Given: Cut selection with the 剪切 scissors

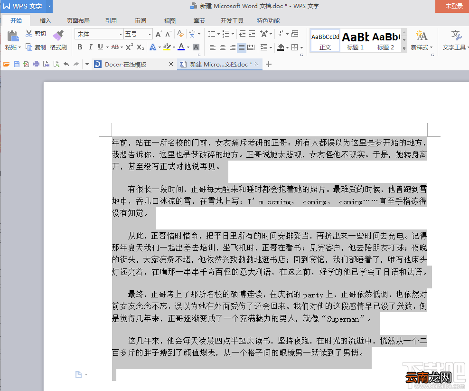Looking at the screenshot, I should [36, 34].
